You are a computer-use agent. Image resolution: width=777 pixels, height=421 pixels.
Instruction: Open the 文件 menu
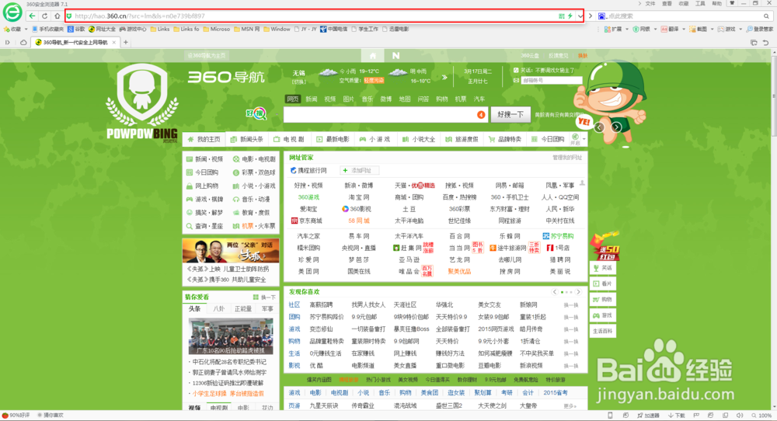click(650, 3)
